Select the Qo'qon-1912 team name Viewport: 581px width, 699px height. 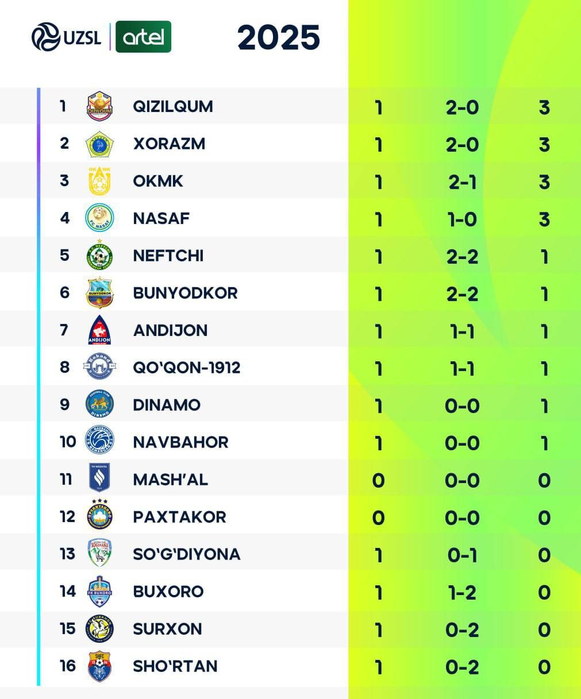pyautogui.click(x=187, y=368)
